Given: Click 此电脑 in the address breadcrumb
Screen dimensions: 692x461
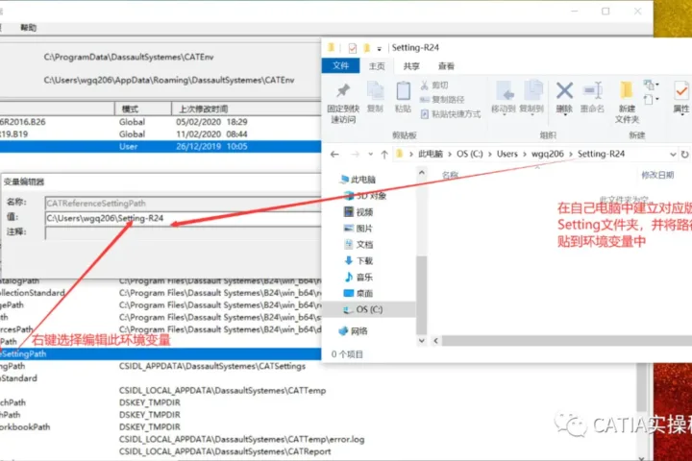Looking at the screenshot, I should point(431,154).
